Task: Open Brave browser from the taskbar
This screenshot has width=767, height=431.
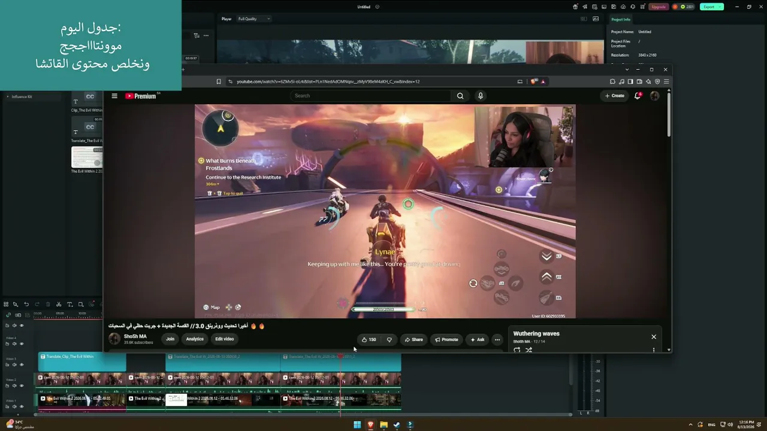Action: 370,425
